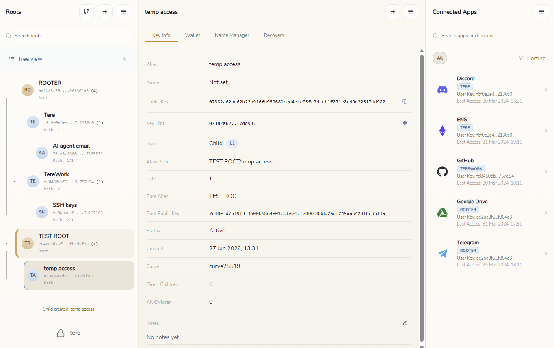Click the AA avatar of AI agent email
554x348 pixels.
click(x=42, y=153)
